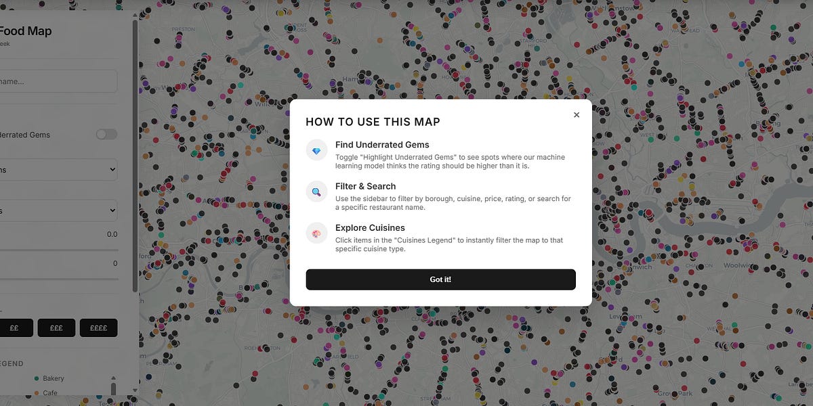
Task: Click the Got it! button
Action: pyautogui.click(x=440, y=279)
